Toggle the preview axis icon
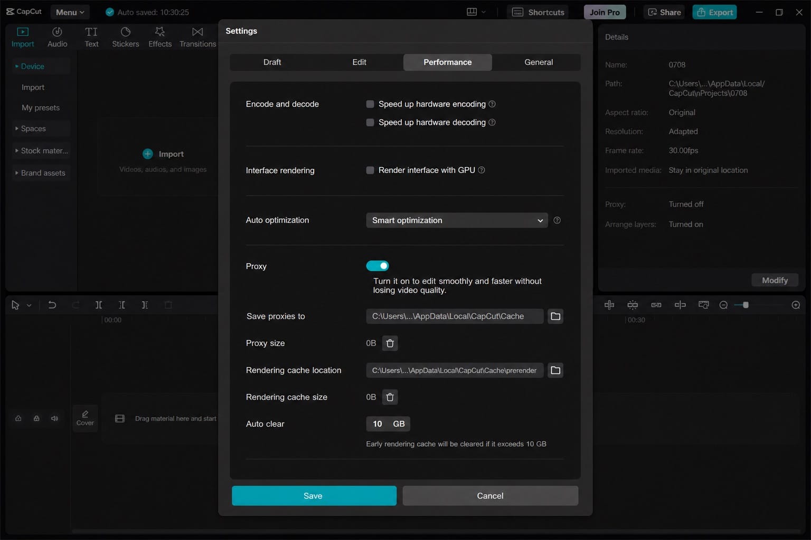This screenshot has height=540, width=811. click(680, 305)
